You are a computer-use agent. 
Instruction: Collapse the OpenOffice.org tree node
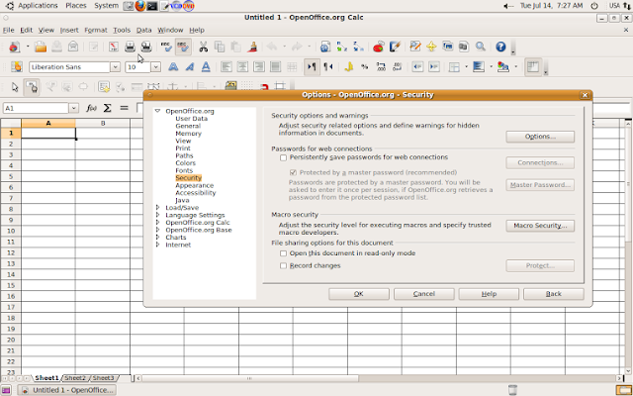[157, 111]
